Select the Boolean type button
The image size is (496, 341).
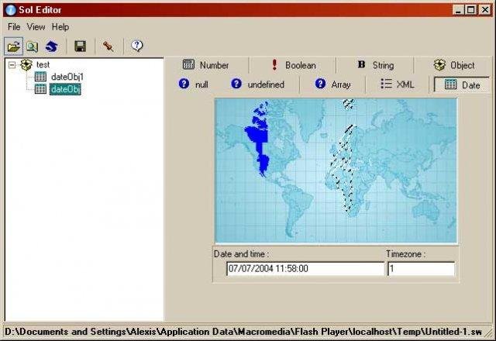[293, 65]
